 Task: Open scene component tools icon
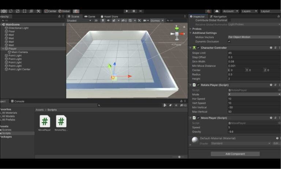(139, 21)
